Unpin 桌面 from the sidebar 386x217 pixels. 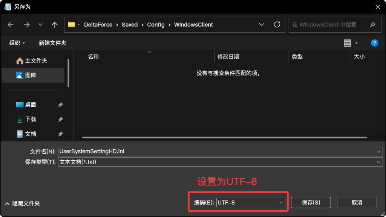point(60,105)
